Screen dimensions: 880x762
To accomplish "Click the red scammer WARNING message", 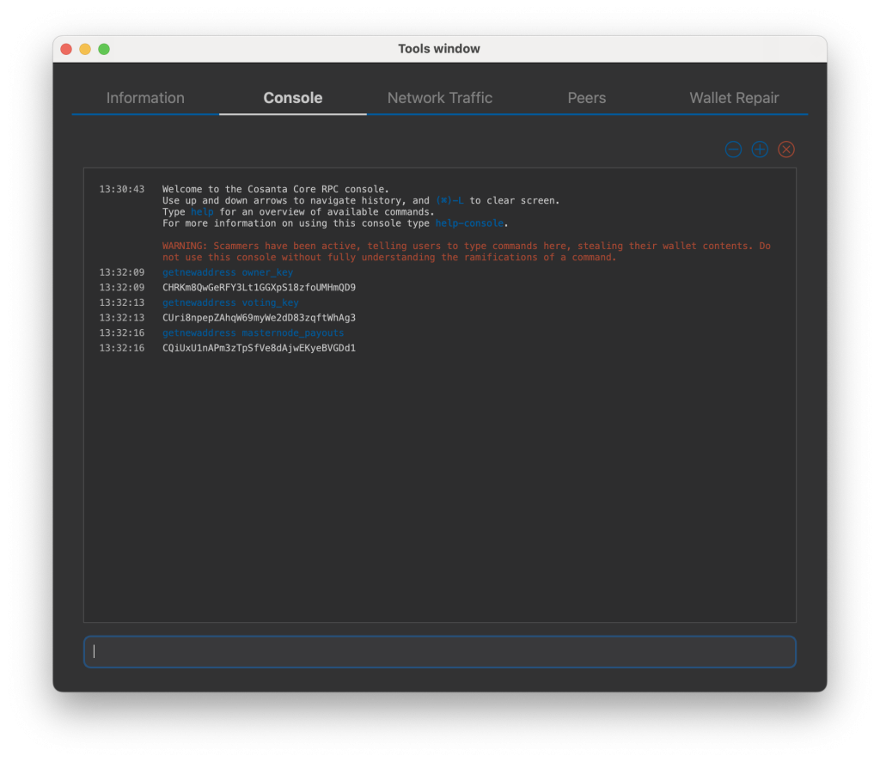I will point(467,252).
